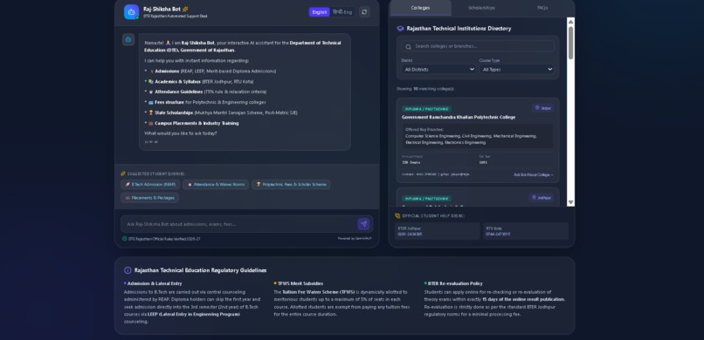Click the chat input Ask Raj-Shiksha Bot field
The width and height of the screenshot is (704, 340).
[239, 224]
